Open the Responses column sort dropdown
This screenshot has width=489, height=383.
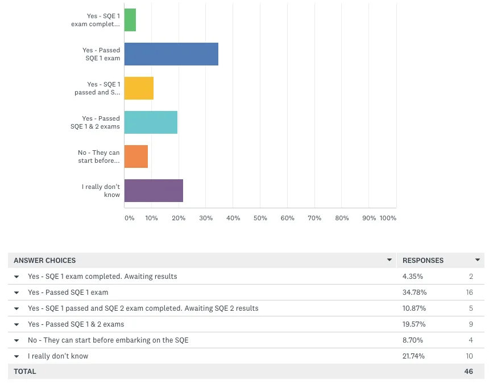pos(478,260)
